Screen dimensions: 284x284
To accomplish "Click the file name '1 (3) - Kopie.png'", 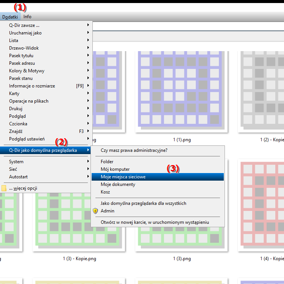I will [x=80, y=259].
